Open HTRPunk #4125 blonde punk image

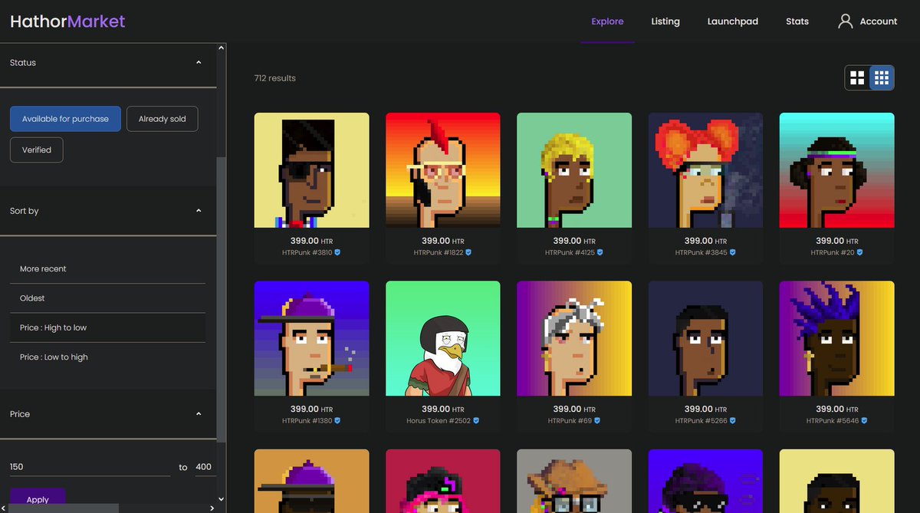tap(574, 170)
